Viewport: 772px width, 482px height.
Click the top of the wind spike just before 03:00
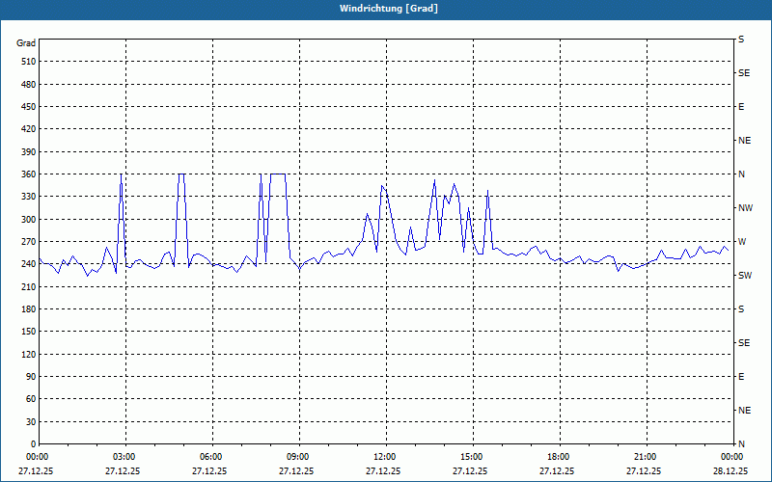(121, 175)
